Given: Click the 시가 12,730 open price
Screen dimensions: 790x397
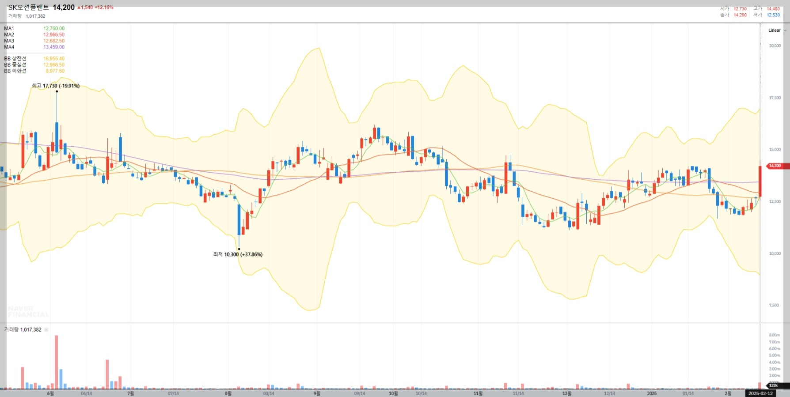Looking at the screenshot, I should tap(733, 9).
